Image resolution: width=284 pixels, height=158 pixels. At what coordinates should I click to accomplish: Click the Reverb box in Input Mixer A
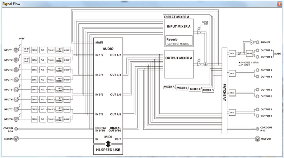(178, 41)
